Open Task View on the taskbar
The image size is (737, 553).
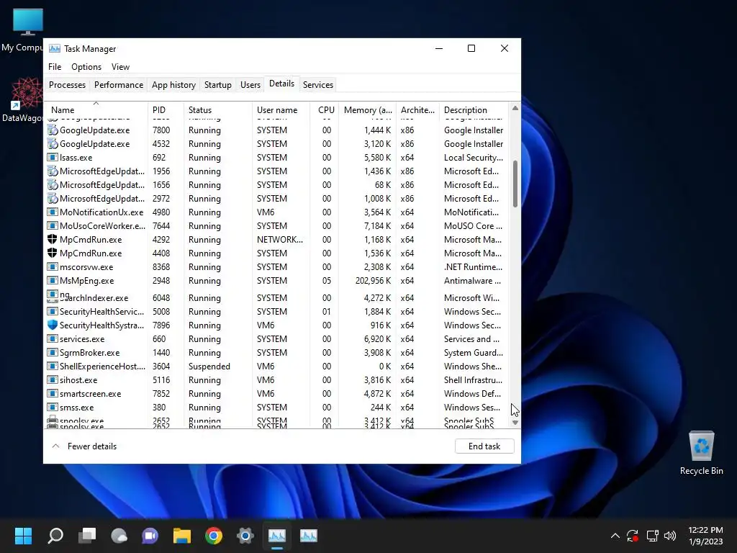click(x=87, y=535)
